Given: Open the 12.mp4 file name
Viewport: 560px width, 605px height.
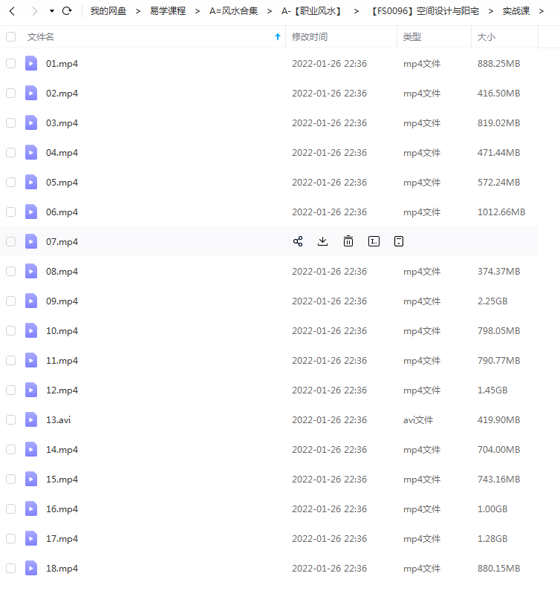Looking at the screenshot, I should [x=62, y=390].
